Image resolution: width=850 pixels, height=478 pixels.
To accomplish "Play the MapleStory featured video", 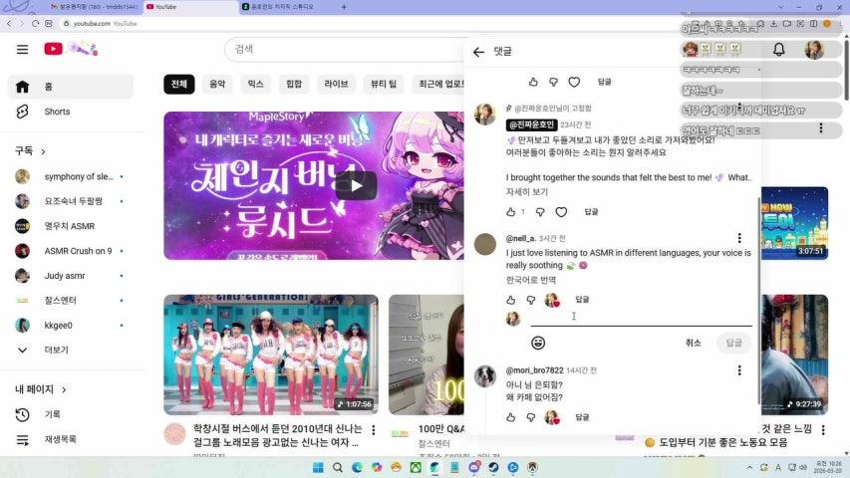I will [356, 185].
